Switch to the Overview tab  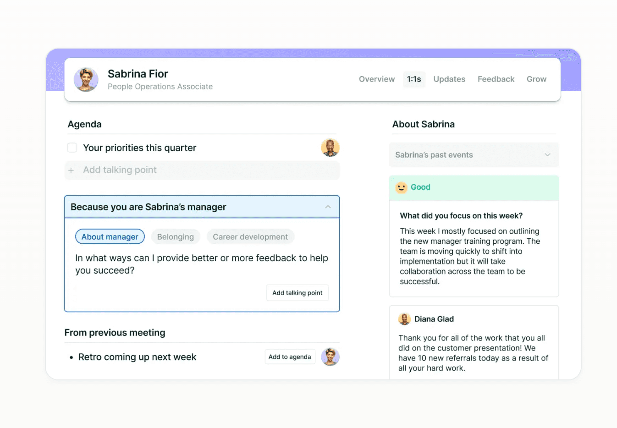[x=377, y=79]
